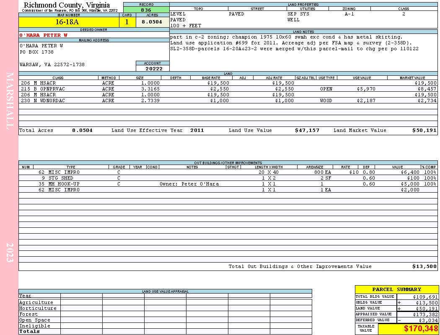440x335 pixels.
Task: Click the Open Space row label
Action: (34, 320)
